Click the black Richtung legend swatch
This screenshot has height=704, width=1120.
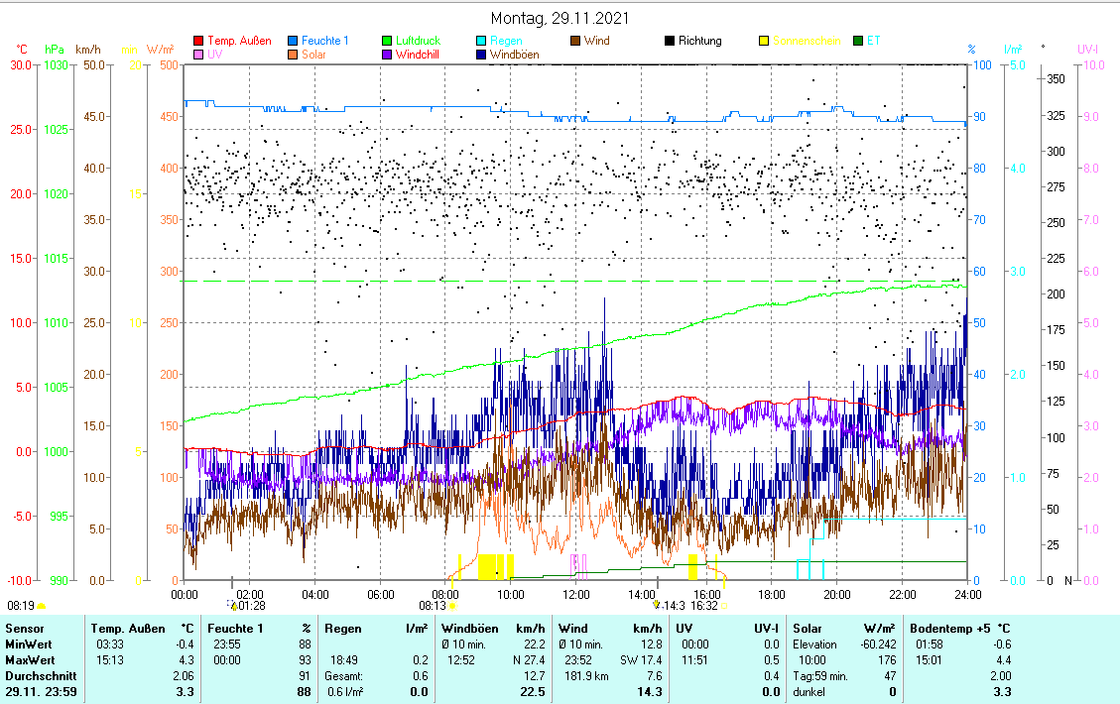click(670, 41)
